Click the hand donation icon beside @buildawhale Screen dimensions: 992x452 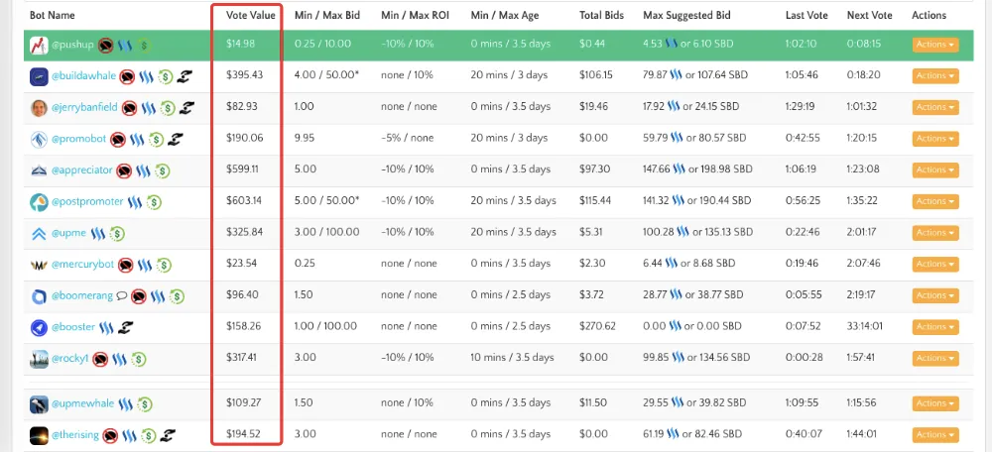(x=185, y=76)
